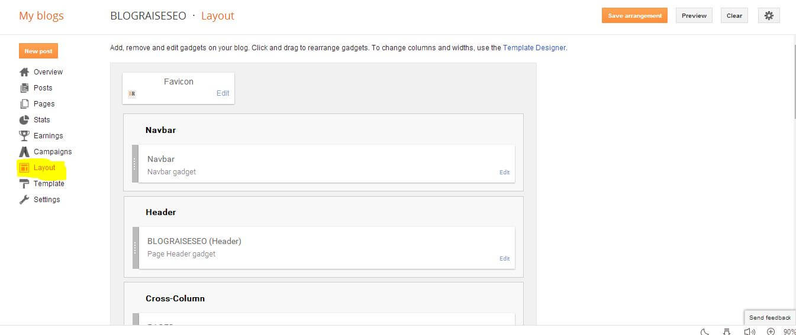
Task: Open the Template Designer link
Action: tap(534, 48)
